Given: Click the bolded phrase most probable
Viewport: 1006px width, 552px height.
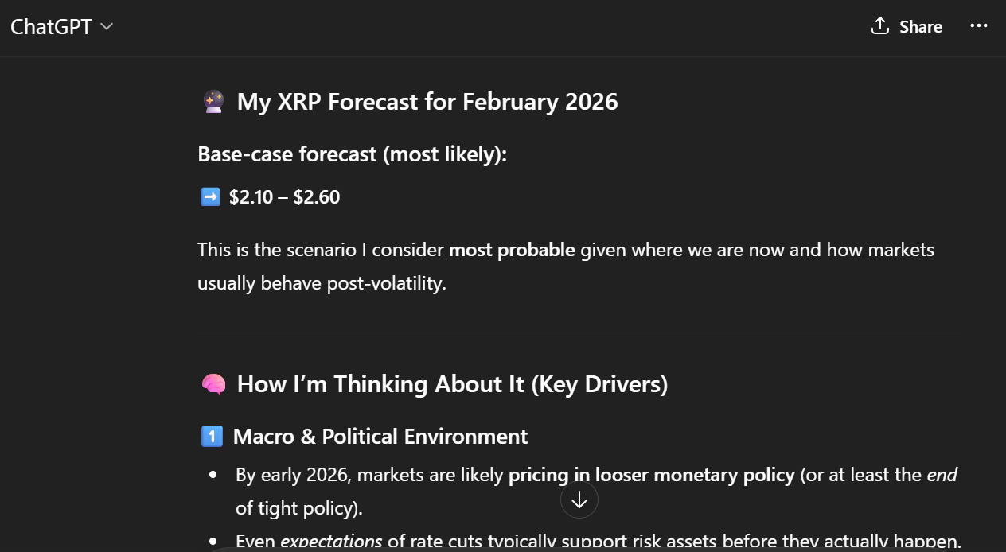Looking at the screenshot, I should click(512, 249).
